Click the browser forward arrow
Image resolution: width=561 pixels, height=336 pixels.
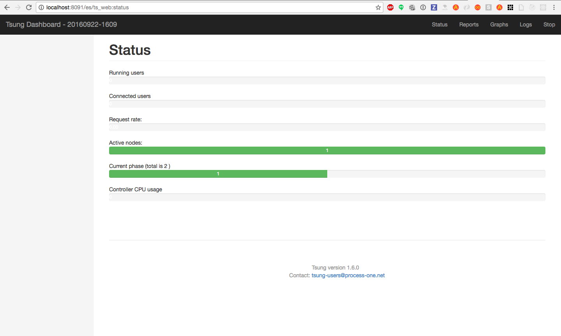pos(18,7)
